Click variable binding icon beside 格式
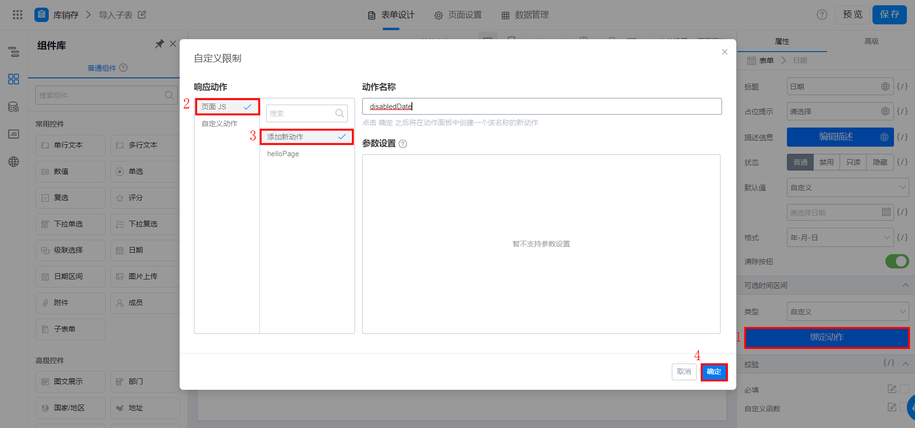 pos(902,237)
